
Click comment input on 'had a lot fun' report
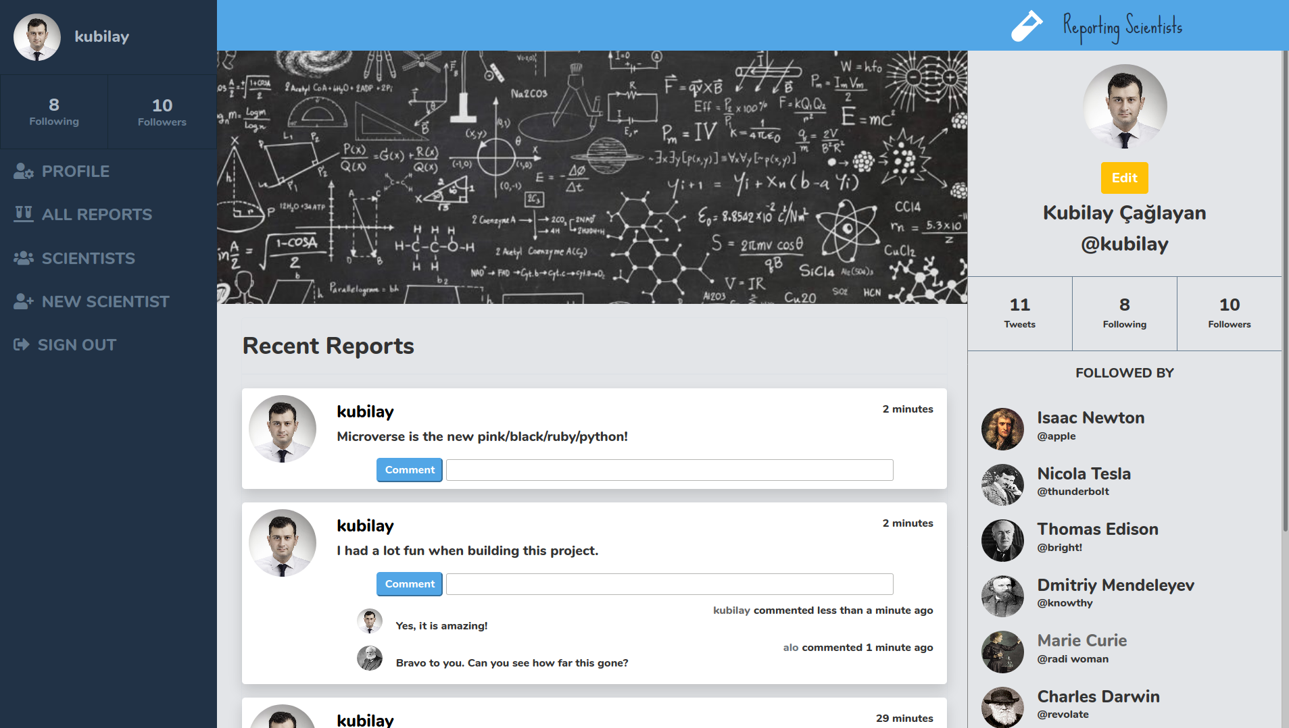[x=670, y=584]
